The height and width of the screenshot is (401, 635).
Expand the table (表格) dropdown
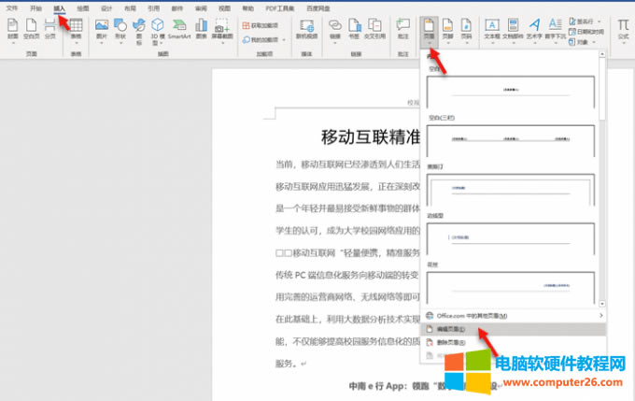(76, 29)
